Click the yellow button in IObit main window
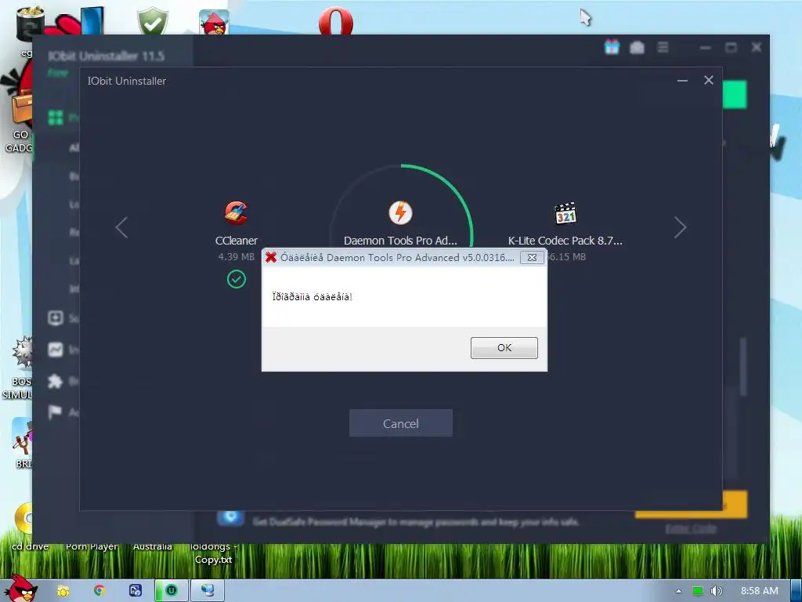The image size is (802, 602). [735, 504]
